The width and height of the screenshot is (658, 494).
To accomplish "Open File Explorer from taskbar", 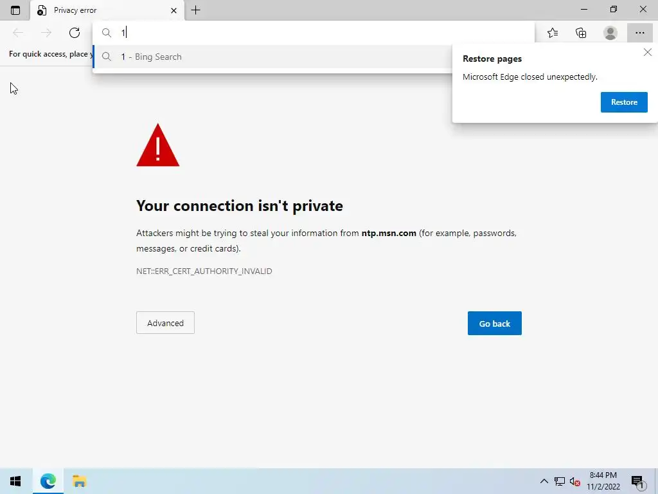I will click(79, 481).
